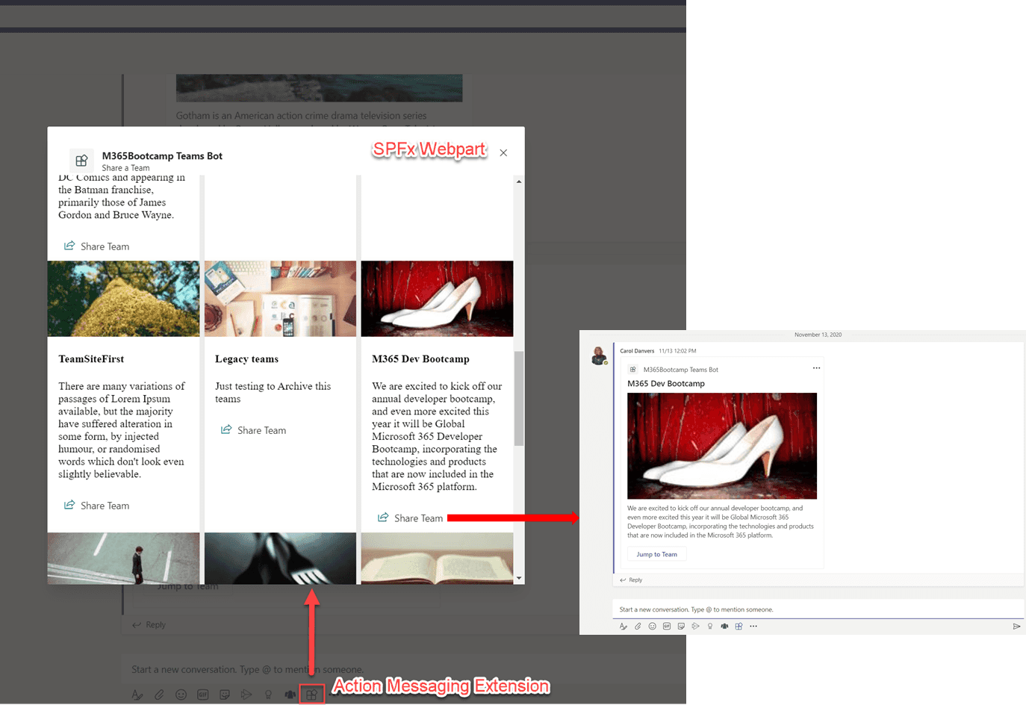This screenshot has height=705, width=1026.
Task: Share the TeamSiteFirst team
Action: (96, 506)
